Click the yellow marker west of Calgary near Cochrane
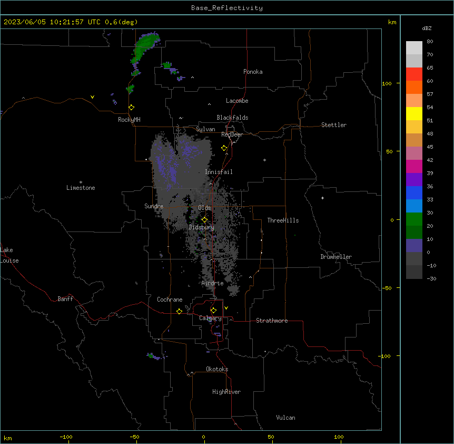The width and height of the screenshot is (454, 444). (179, 311)
